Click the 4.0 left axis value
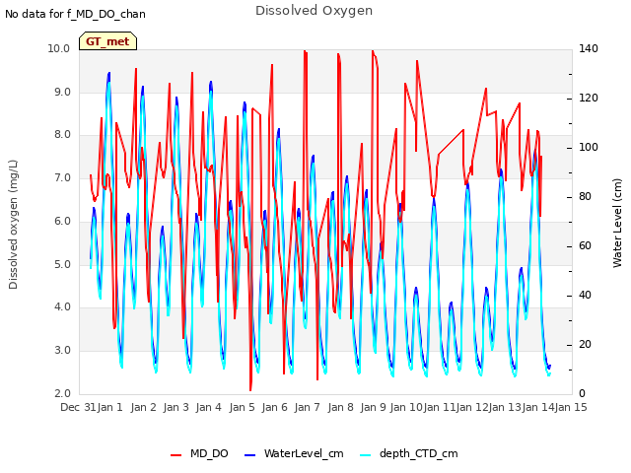This screenshot has width=631, height=473. tap(62, 307)
